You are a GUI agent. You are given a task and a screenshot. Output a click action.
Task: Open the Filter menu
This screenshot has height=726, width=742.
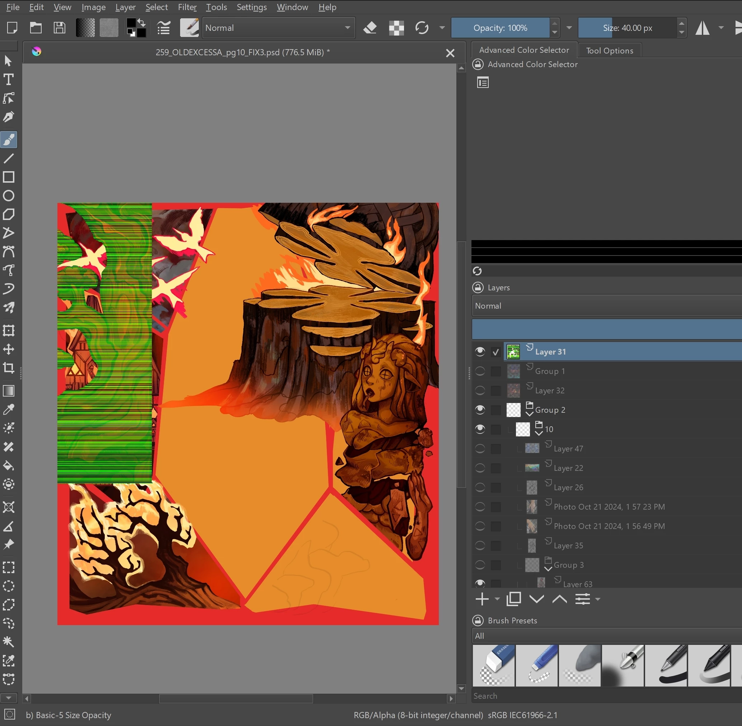[187, 7]
